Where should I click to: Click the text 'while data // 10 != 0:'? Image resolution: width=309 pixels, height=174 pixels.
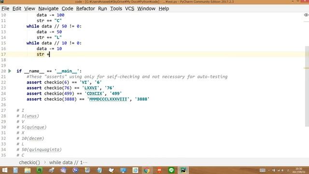(x=54, y=43)
